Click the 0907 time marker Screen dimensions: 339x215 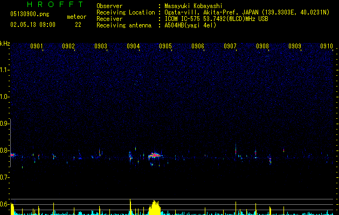(x=230, y=46)
